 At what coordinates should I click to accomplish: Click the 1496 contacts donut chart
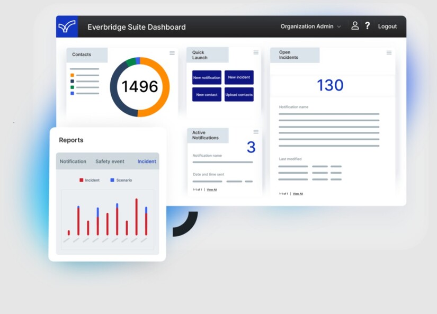point(140,87)
